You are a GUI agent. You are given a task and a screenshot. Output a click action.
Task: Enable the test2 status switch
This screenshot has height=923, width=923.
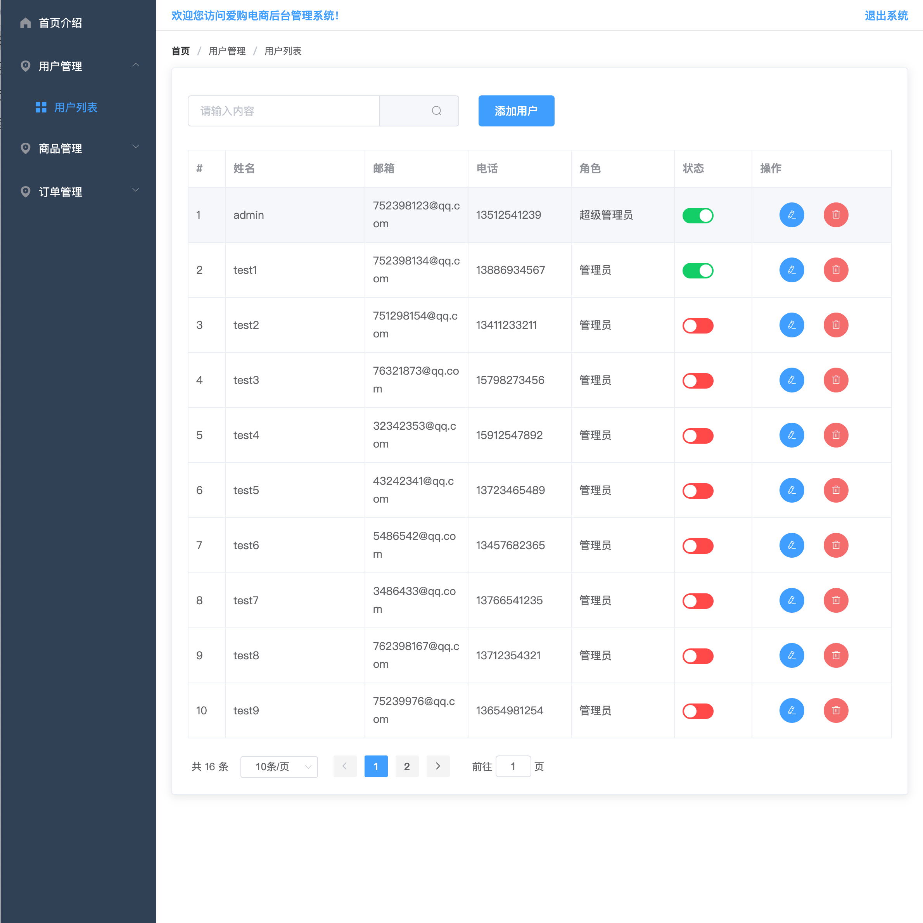(698, 326)
